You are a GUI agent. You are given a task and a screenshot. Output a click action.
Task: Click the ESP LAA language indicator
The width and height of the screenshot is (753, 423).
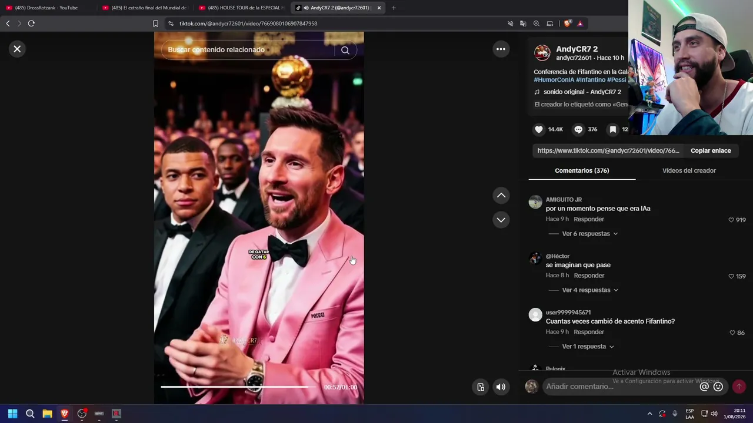689,414
